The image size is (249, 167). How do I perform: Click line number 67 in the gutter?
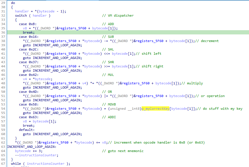[x=3, y=164]
